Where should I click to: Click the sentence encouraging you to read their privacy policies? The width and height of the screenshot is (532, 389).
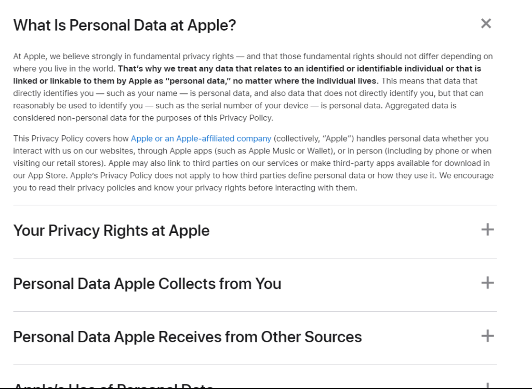click(208, 188)
